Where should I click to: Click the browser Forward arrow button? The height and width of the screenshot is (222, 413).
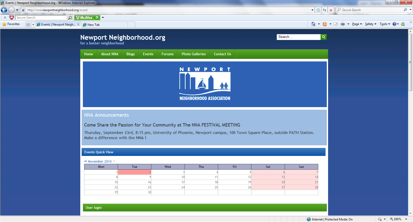click(11, 10)
